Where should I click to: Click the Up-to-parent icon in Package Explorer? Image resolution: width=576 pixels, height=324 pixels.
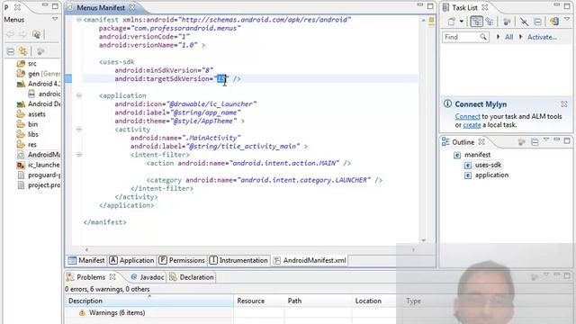[36, 34]
